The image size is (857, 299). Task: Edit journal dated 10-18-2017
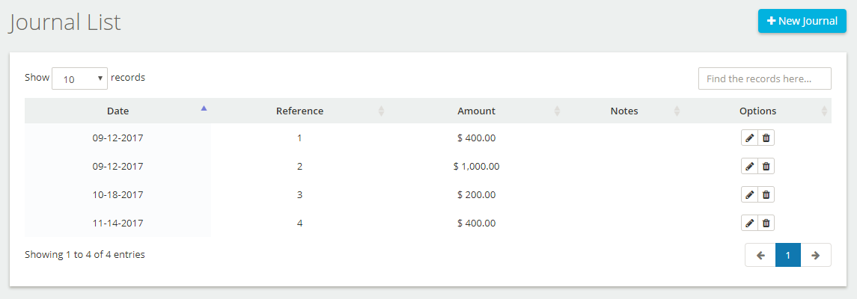[749, 195]
